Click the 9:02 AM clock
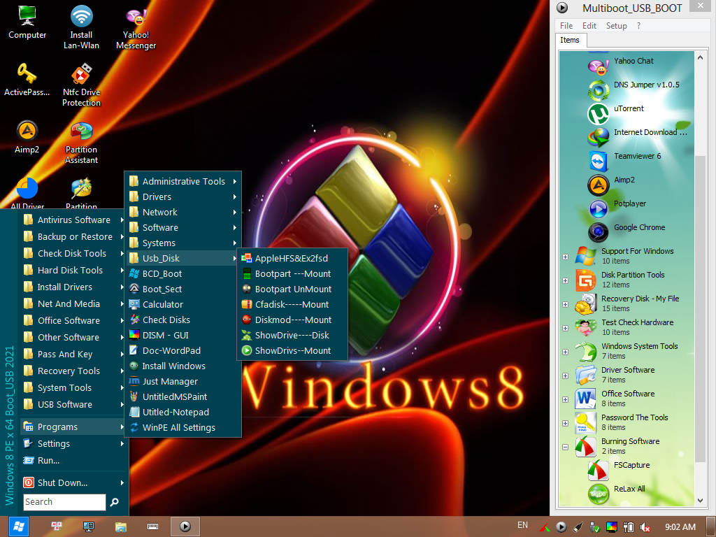 [x=680, y=527]
